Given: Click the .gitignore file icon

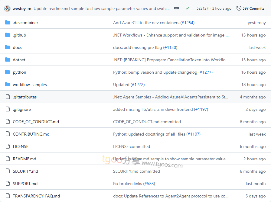Looking at the screenshot, I should 8,109.
